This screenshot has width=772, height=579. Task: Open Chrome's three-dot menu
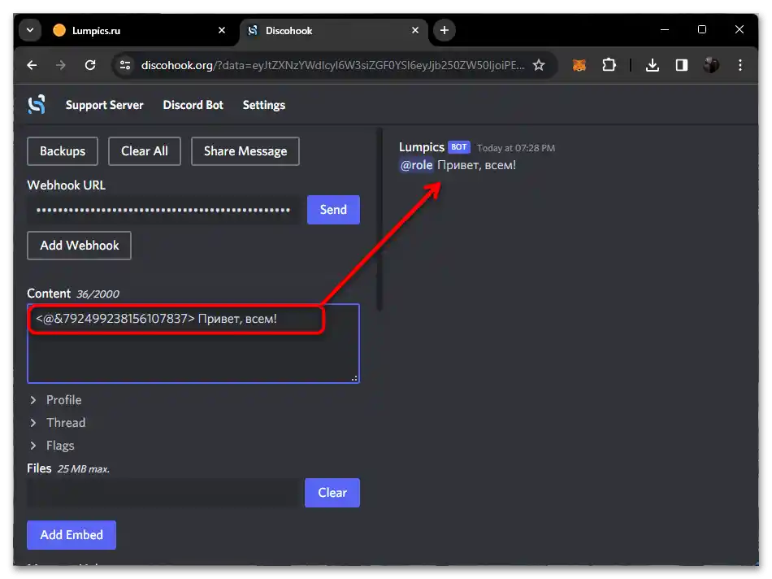[x=740, y=65]
